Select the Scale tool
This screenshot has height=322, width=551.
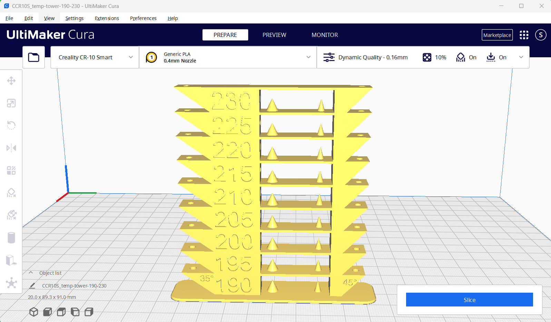point(11,103)
